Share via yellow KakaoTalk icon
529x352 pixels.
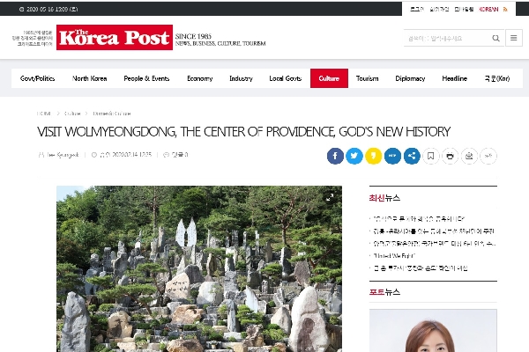374,156
